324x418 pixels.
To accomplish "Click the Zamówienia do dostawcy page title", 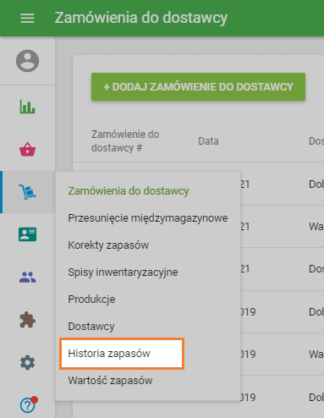I will click(141, 18).
